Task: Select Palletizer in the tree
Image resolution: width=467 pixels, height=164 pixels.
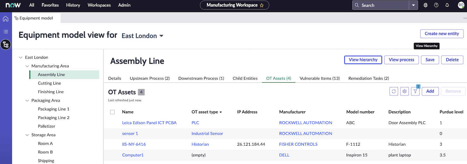Action: click(x=46, y=126)
